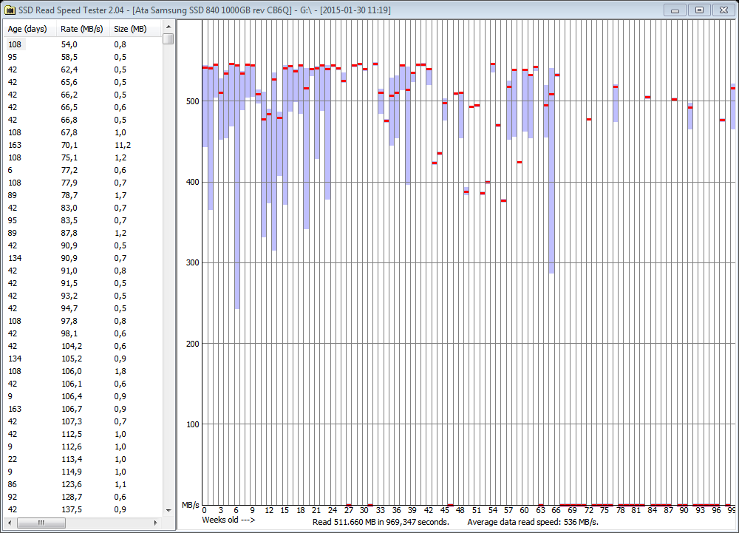Select the row with rate 67,8
The width and height of the screenshot is (739, 533).
(x=83, y=132)
